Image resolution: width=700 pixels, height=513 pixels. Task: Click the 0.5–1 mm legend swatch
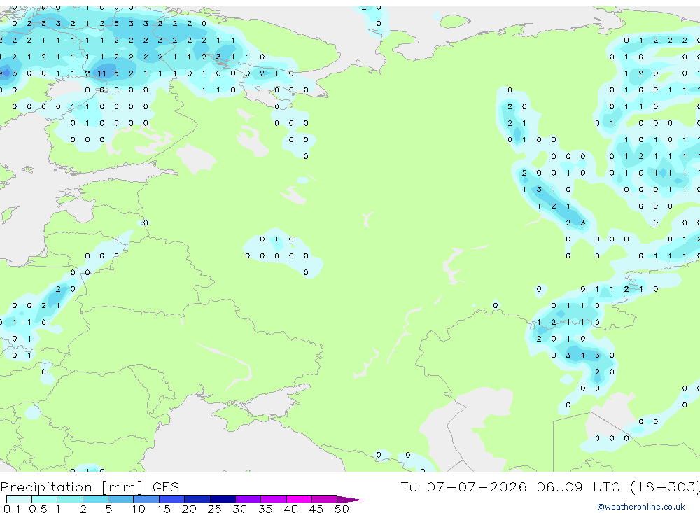[x=44, y=499]
